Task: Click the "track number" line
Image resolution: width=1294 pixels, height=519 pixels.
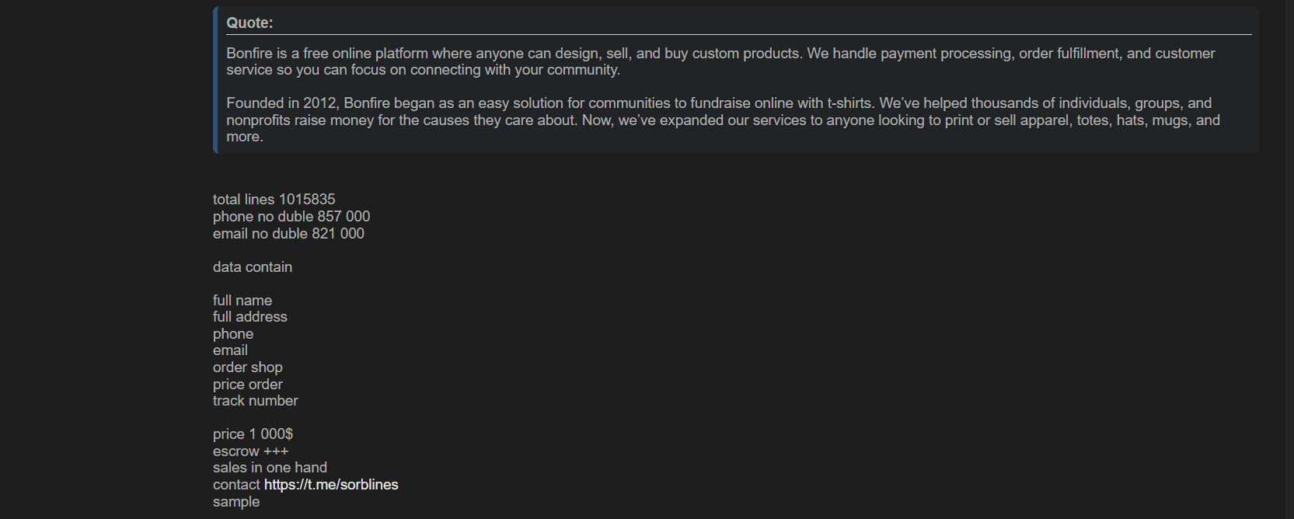Action: [255, 401]
